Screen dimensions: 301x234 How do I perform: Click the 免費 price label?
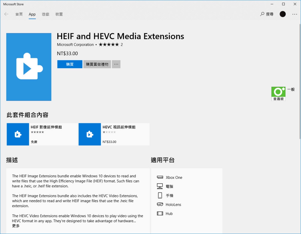click(34, 142)
